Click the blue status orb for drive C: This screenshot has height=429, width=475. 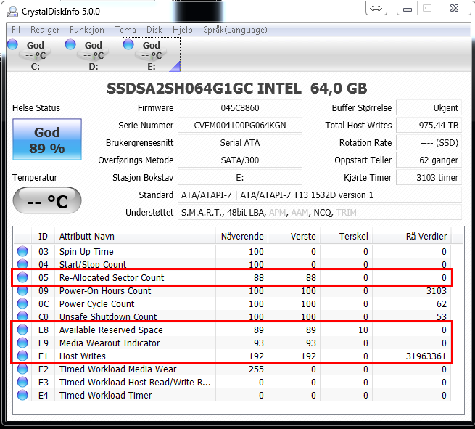click(x=12, y=44)
